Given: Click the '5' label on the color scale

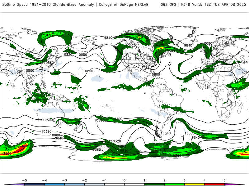Looking at the screenshot, I should click(224, 180).
